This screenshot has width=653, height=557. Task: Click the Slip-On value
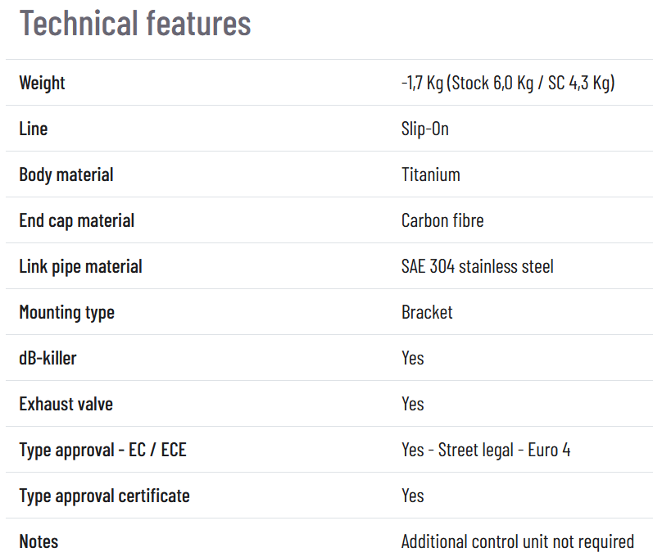424,129
